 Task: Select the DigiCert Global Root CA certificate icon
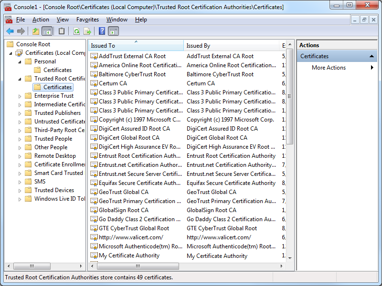click(94, 138)
